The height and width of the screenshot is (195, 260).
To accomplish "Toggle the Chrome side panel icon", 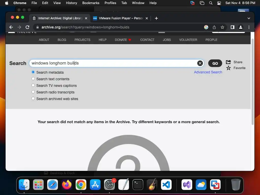I will 233,27.
